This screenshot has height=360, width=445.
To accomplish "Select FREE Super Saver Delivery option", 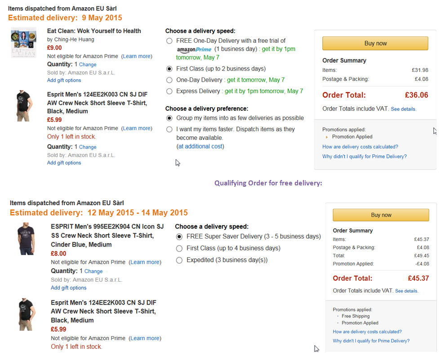I will pos(179,237).
